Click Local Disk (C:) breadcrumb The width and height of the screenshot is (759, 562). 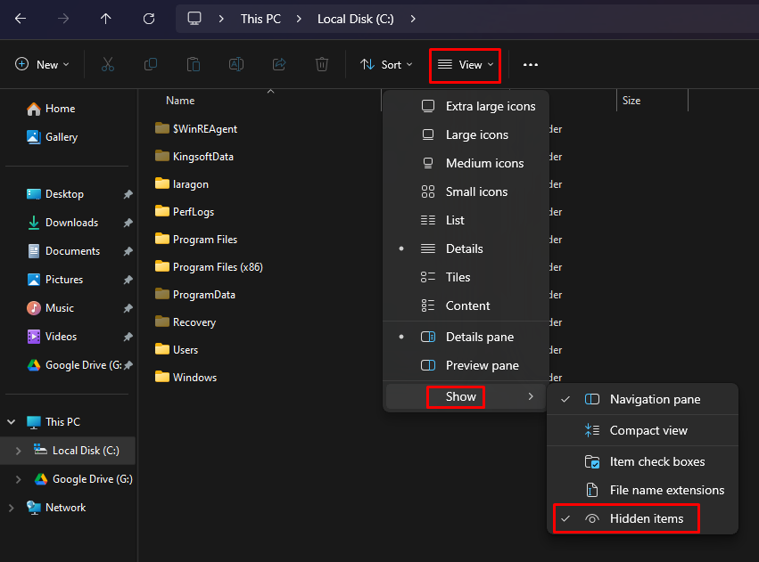pos(355,19)
